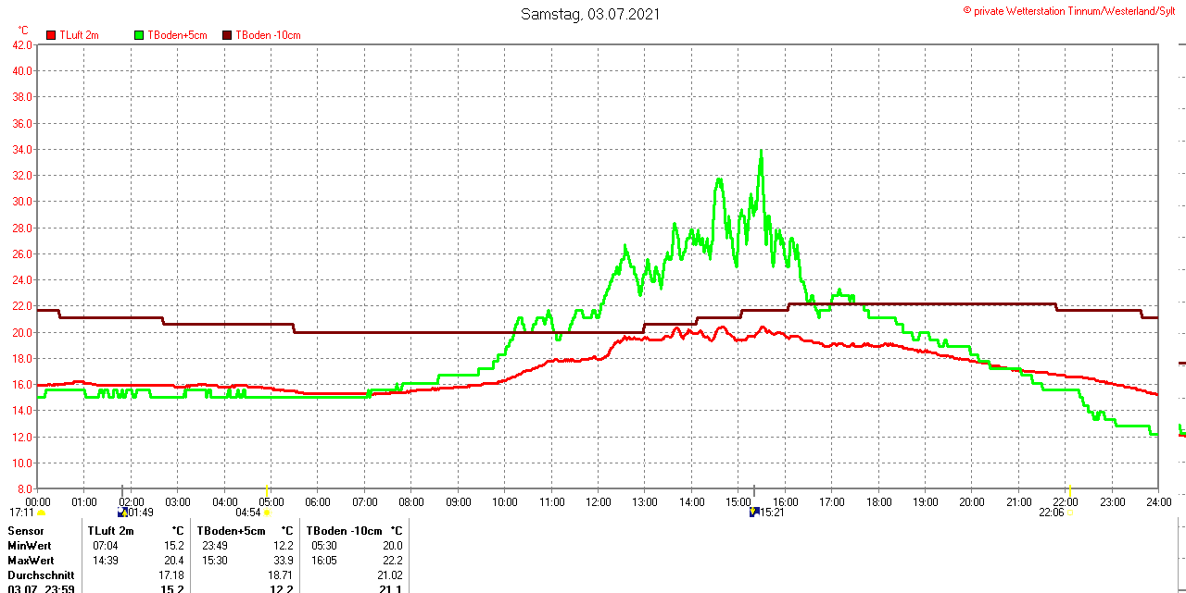Image resolution: width=1186 pixels, height=593 pixels.
Task: Click the sunrise sun icon beside 04:54
Action: (267, 513)
